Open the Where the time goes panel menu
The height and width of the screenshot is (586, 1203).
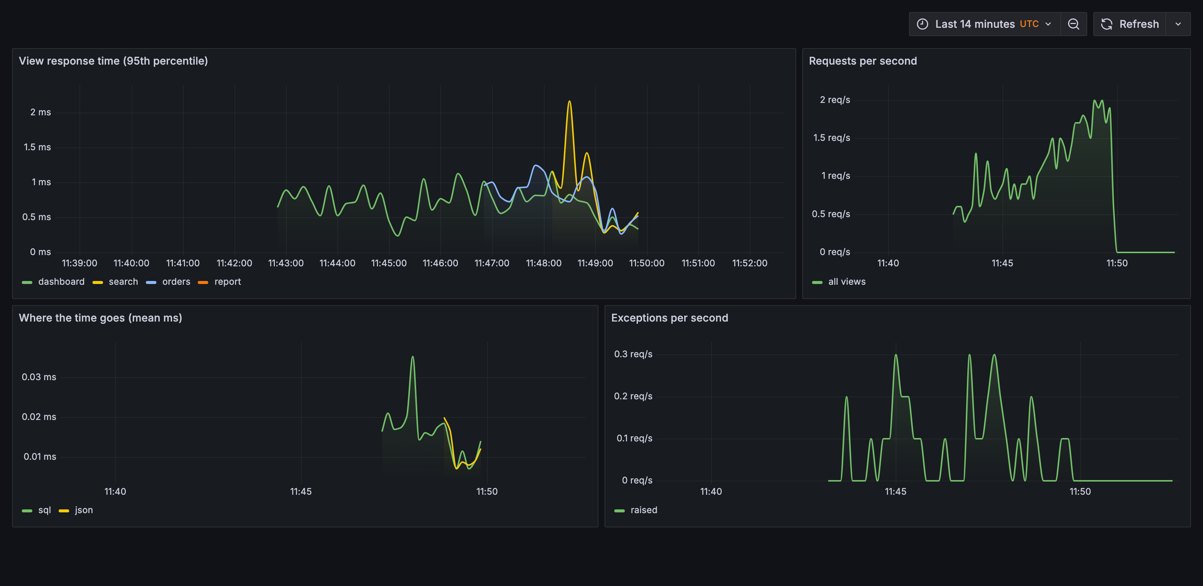tap(100, 318)
